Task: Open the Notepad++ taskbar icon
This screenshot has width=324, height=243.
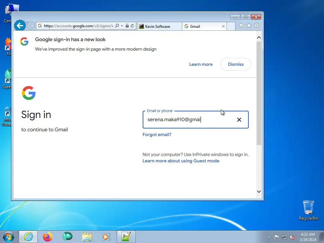Action: click(x=126, y=237)
